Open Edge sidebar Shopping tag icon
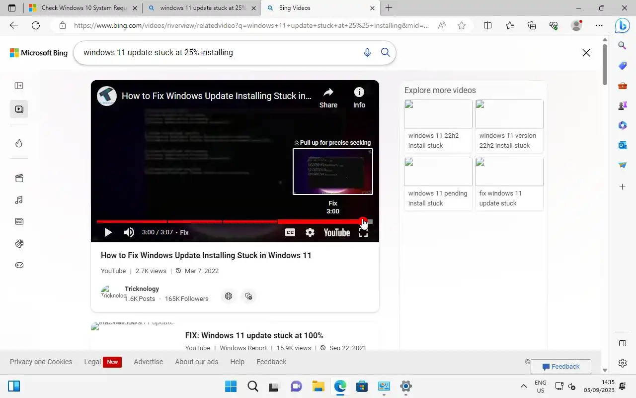The height and width of the screenshot is (398, 636). [x=623, y=66]
